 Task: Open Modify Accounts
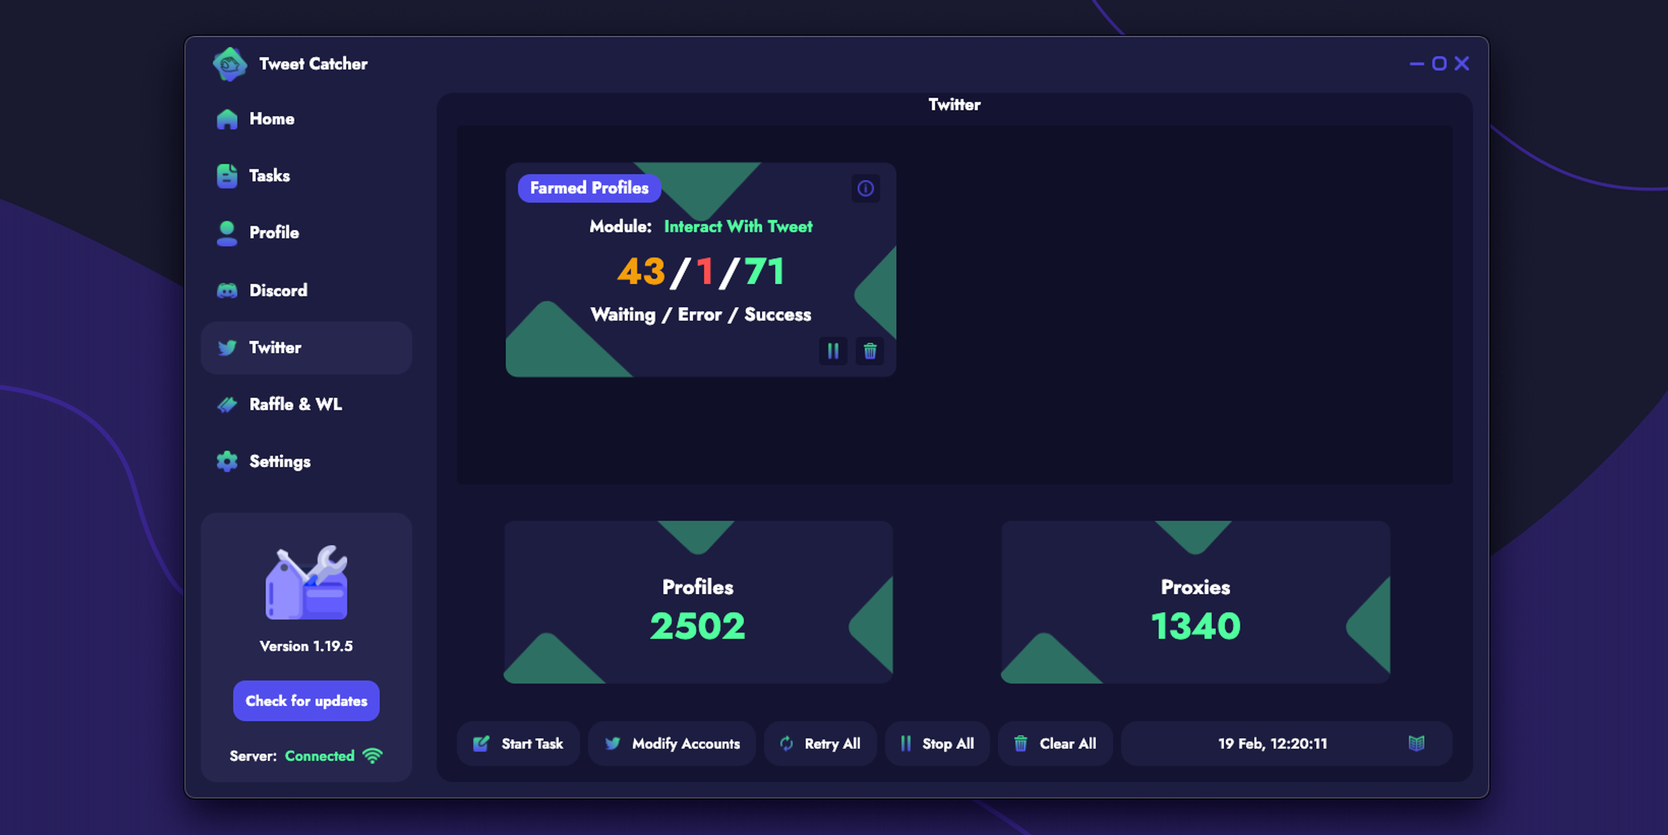pyautogui.click(x=672, y=743)
